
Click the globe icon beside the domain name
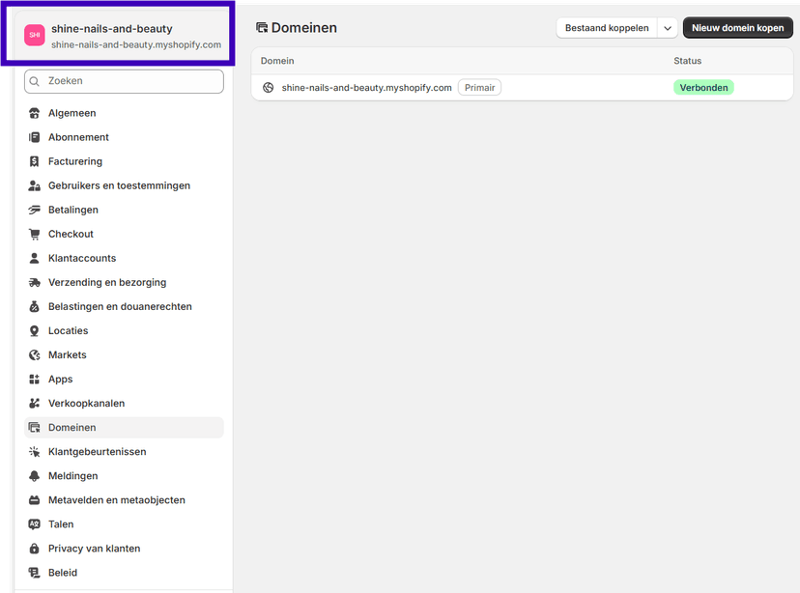coord(268,87)
